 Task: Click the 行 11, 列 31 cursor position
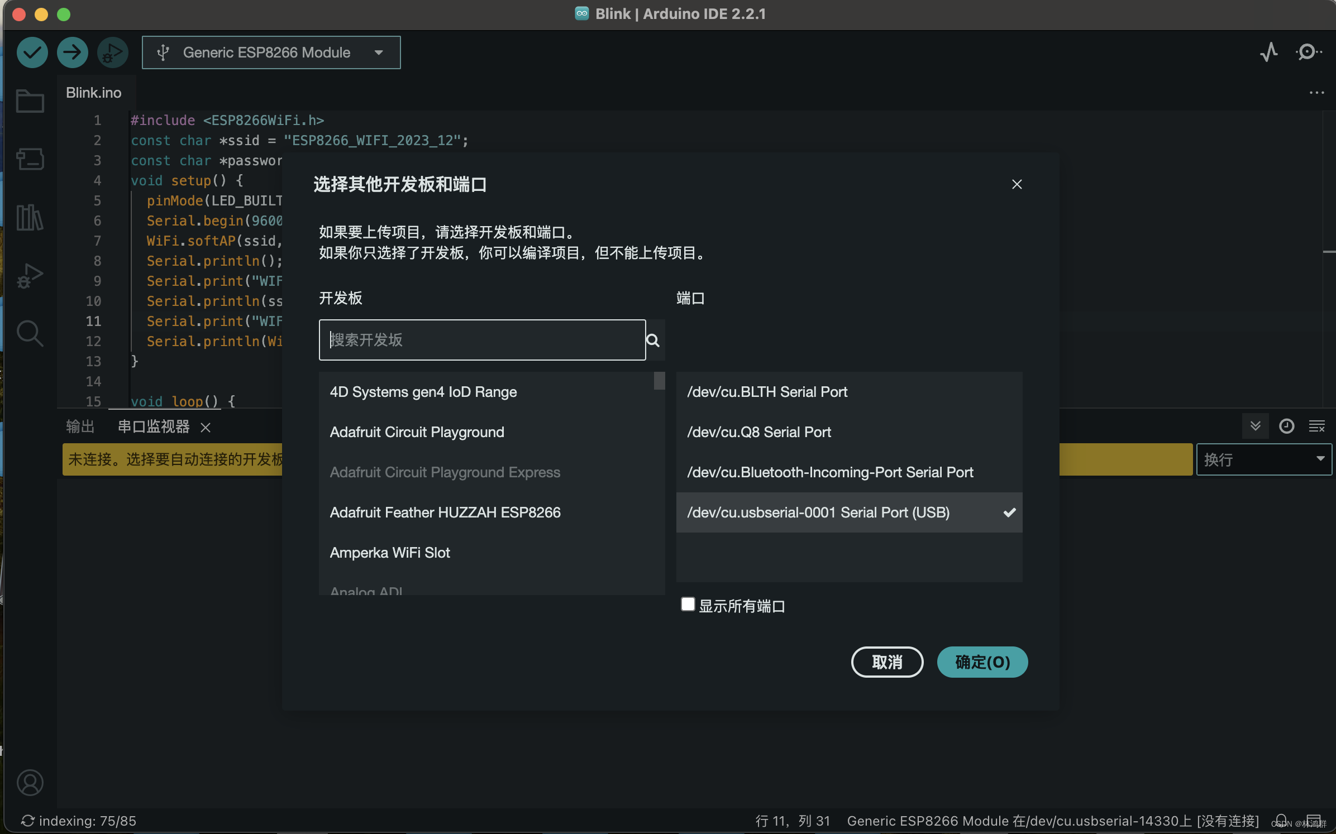click(793, 821)
